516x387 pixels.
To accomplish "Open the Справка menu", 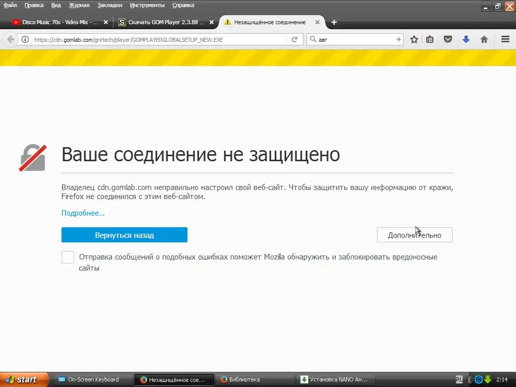I will [183, 5].
